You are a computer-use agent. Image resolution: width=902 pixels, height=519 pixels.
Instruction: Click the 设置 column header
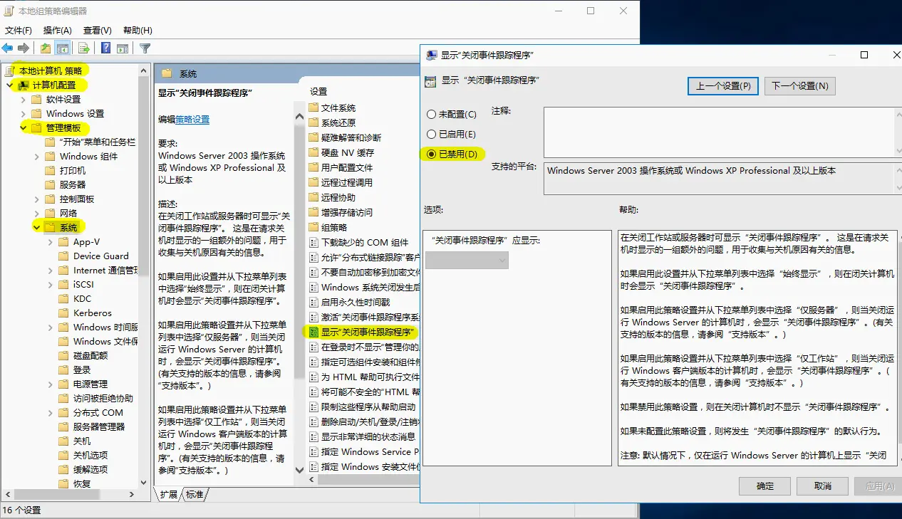tap(318, 91)
